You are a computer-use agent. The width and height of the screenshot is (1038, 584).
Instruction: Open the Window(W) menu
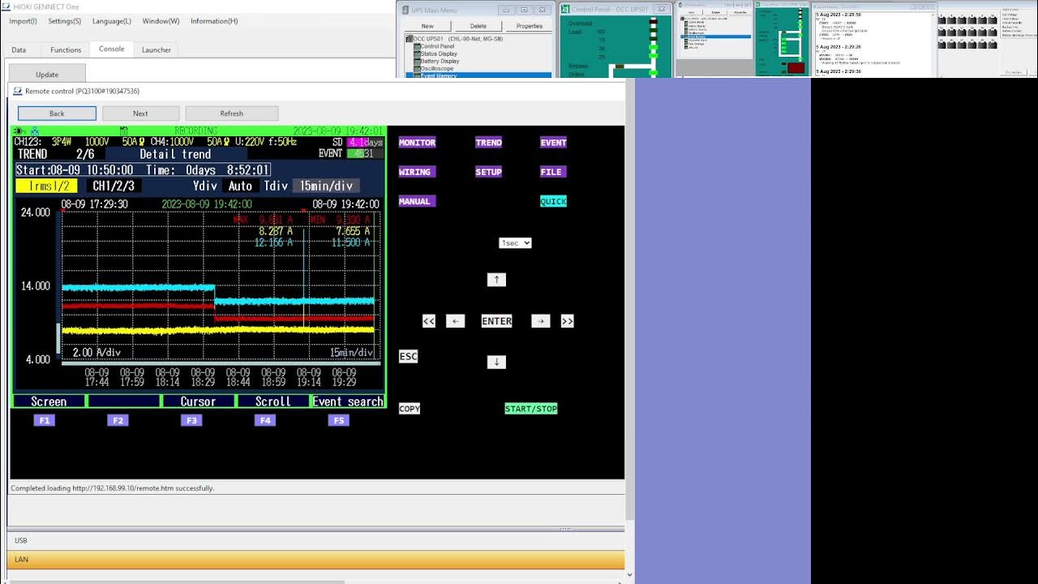pyautogui.click(x=161, y=21)
